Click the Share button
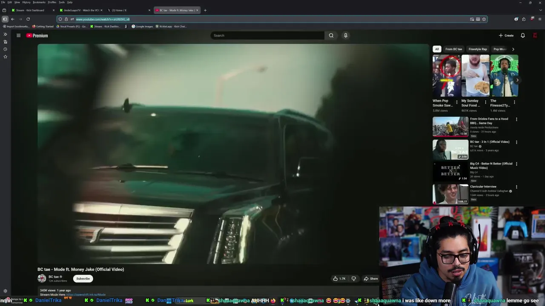The height and width of the screenshot is (306, 545). pos(370,278)
